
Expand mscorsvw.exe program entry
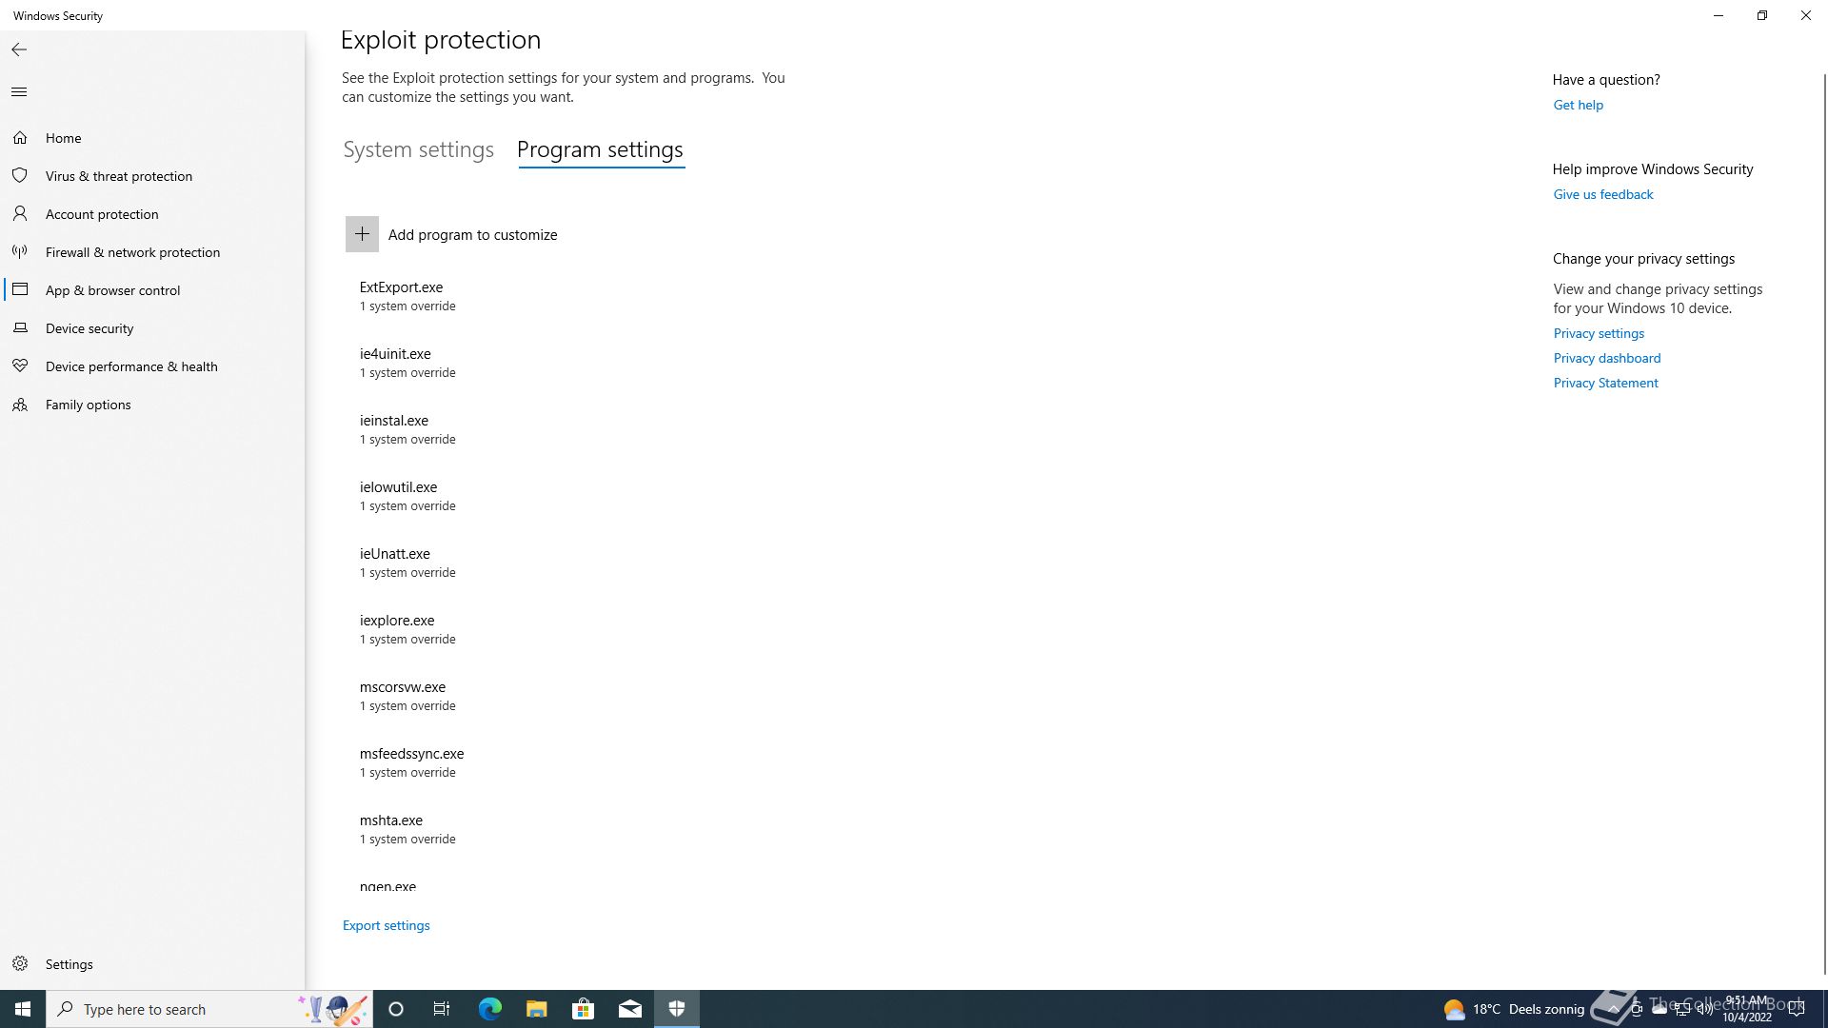pyautogui.click(x=407, y=696)
